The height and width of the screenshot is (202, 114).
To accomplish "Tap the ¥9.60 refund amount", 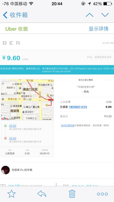I will (11, 58).
